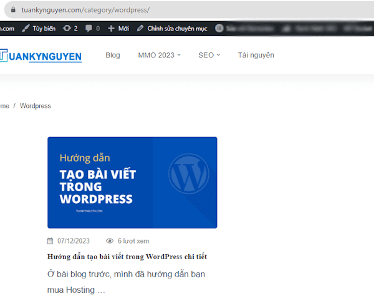The height and width of the screenshot is (304, 374).
Task: Click the TUANKYNGUYEN site logo
Action: (x=41, y=56)
